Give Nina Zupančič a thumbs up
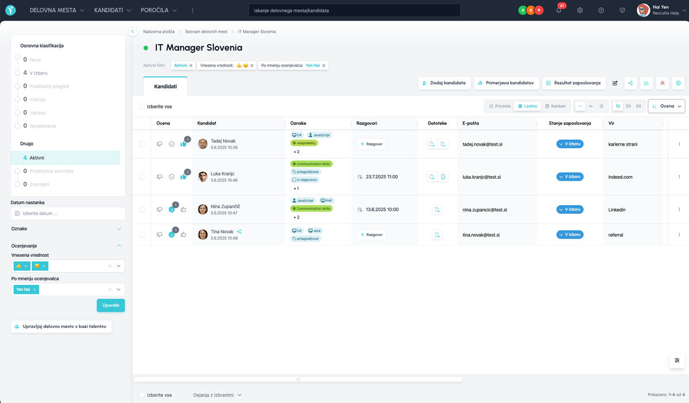The height and width of the screenshot is (403, 689). 184,210
